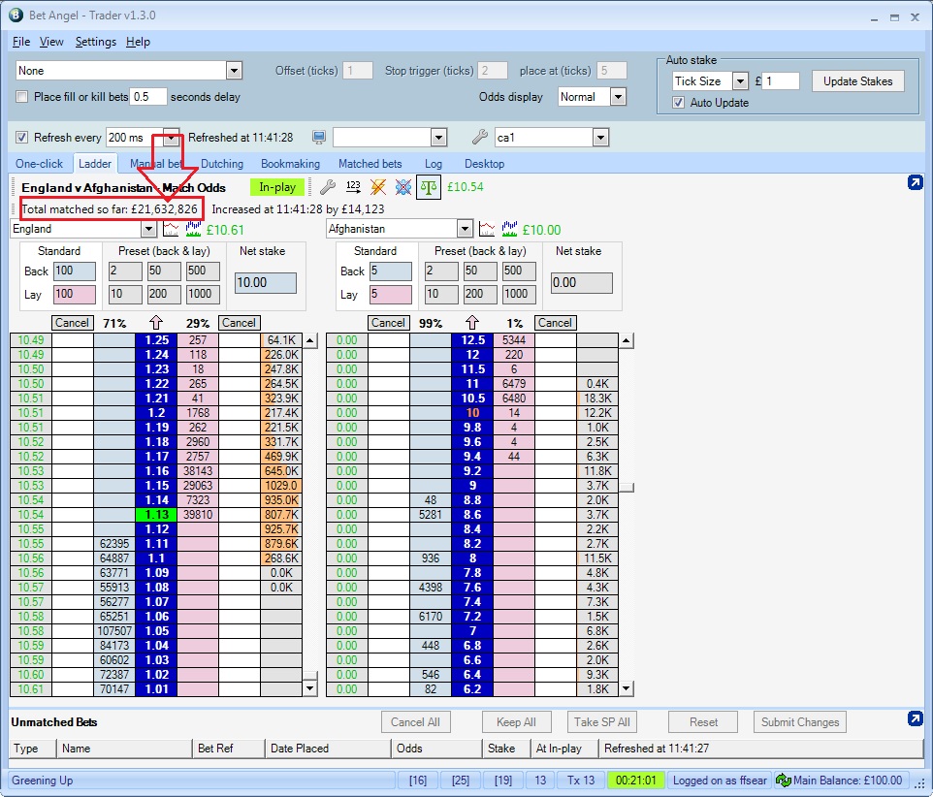
Task: Click the crossed gear icon on the toolbar
Action: click(403, 187)
